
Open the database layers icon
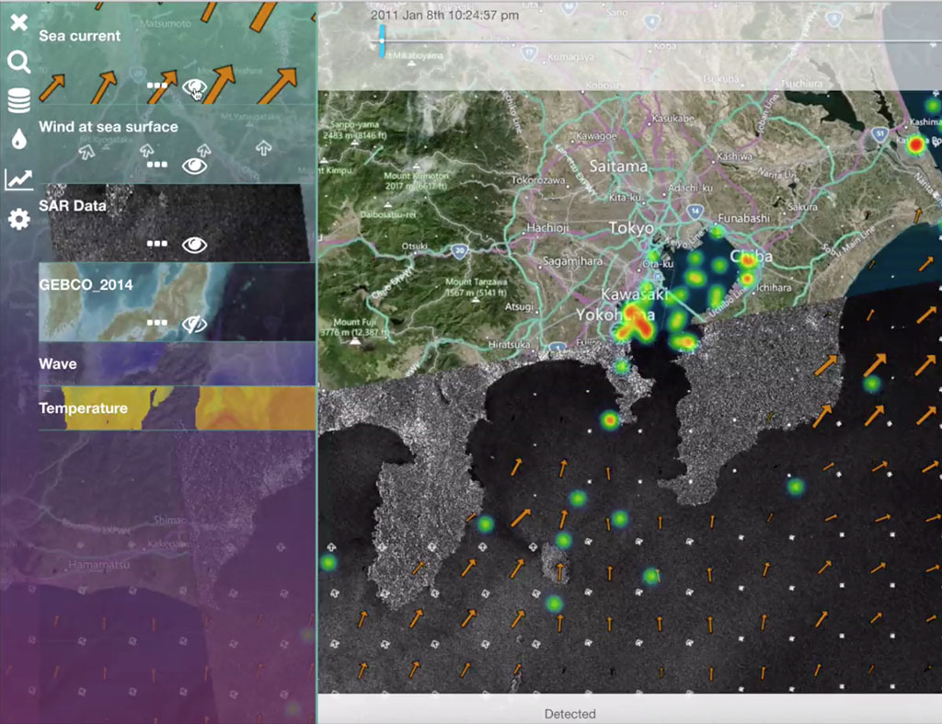(18, 100)
